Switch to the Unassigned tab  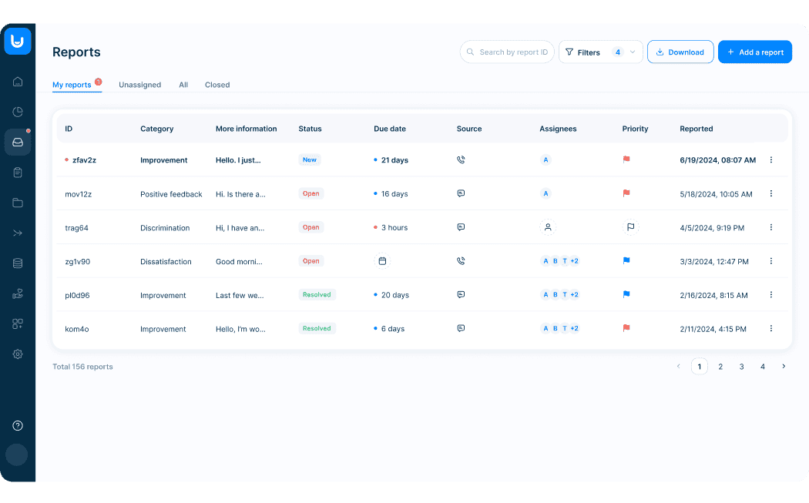[139, 85]
